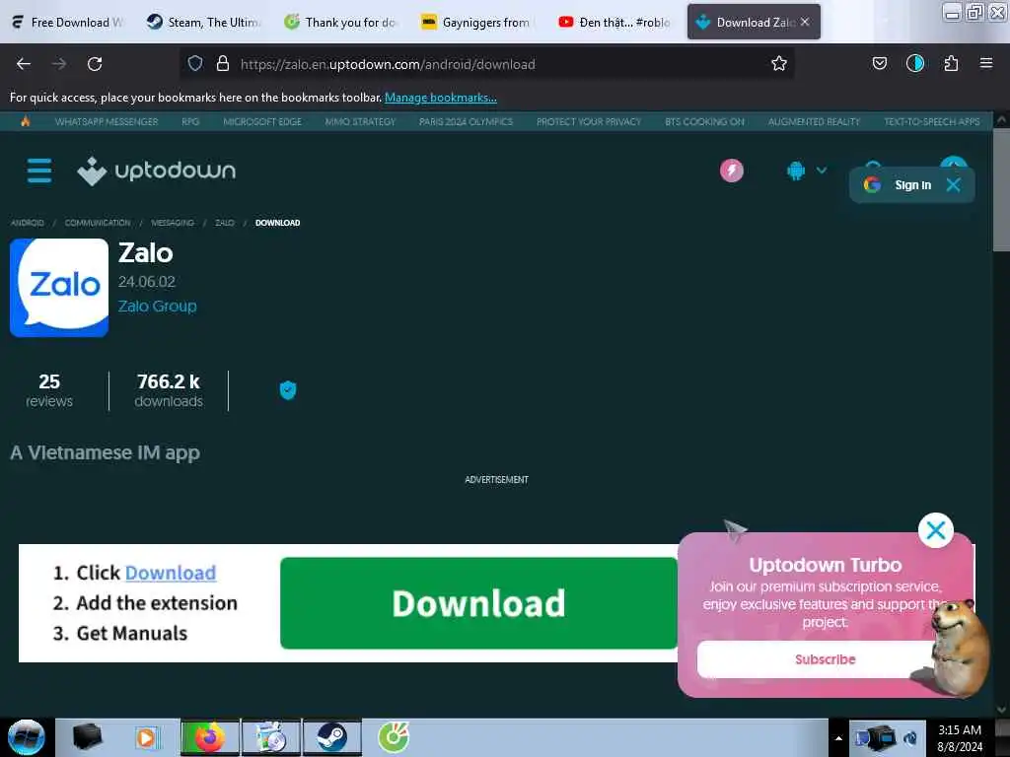Open the WhatsApp Messenger topic
The height and width of the screenshot is (757, 1010).
(x=107, y=121)
